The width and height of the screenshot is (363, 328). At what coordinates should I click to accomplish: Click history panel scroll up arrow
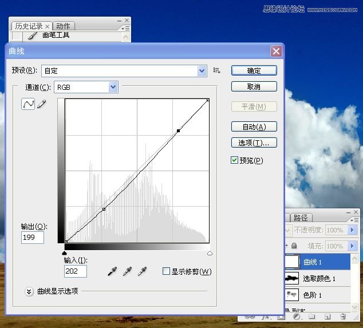click(x=125, y=37)
